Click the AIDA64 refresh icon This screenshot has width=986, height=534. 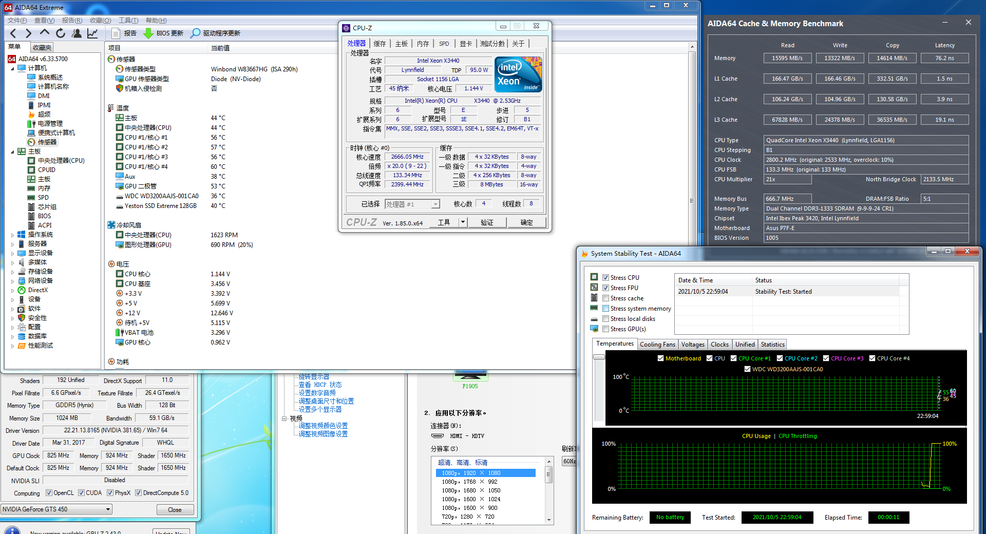pos(61,33)
